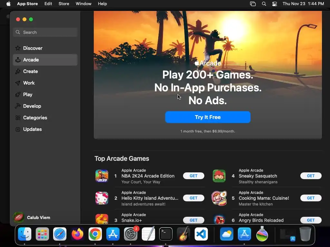This screenshot has height=247, width=330.
Task: Get Angry Birds Reloaded
Action: 311,220
